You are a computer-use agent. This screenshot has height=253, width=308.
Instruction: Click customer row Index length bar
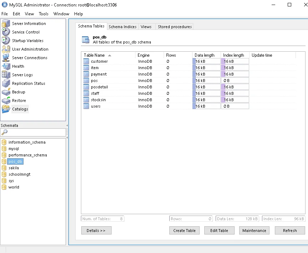coord(235,61)
